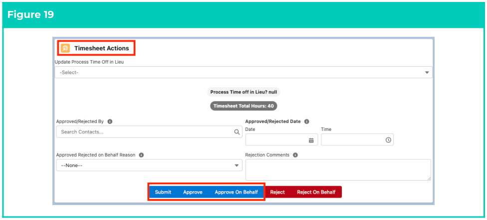Open the Approved Rejected on Behalf Reason dropdown
Screen dimensions: 487x220
click(149, 165)
